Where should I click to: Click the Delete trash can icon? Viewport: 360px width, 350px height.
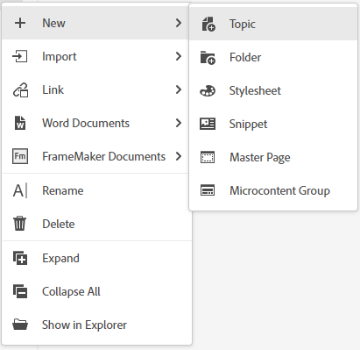click(x=20, y=224)
